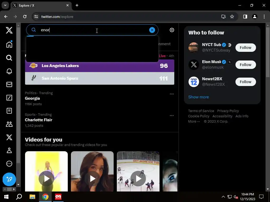Open Grok slash icon in sidebar

pos(9,98)
